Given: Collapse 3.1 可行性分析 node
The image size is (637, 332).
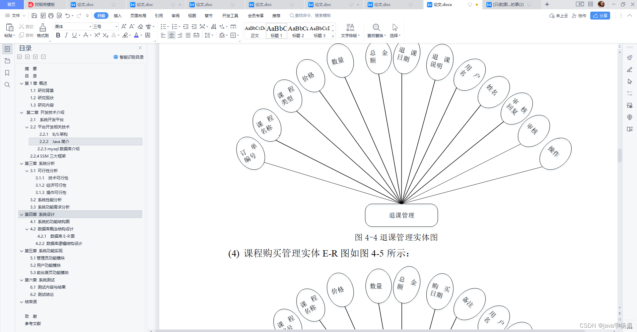Looking at the screenshot, I should 27,171.
